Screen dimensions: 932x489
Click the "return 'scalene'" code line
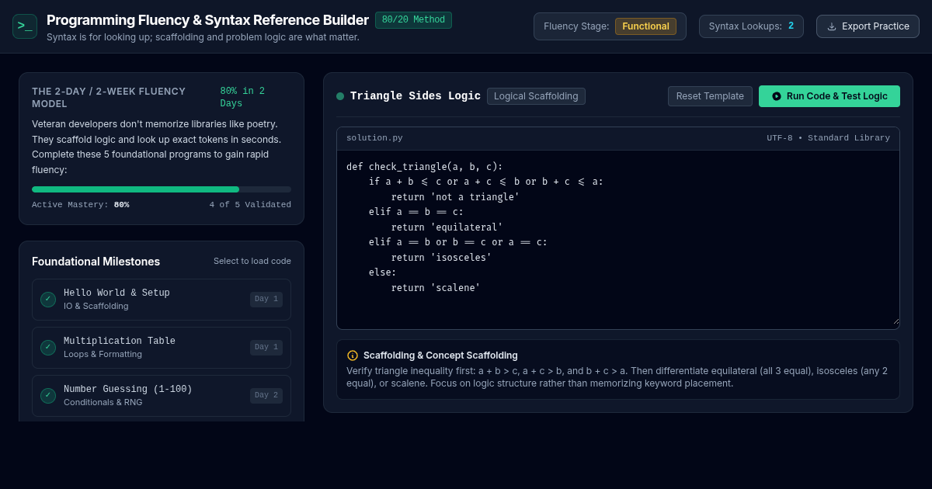coord(436,288)
